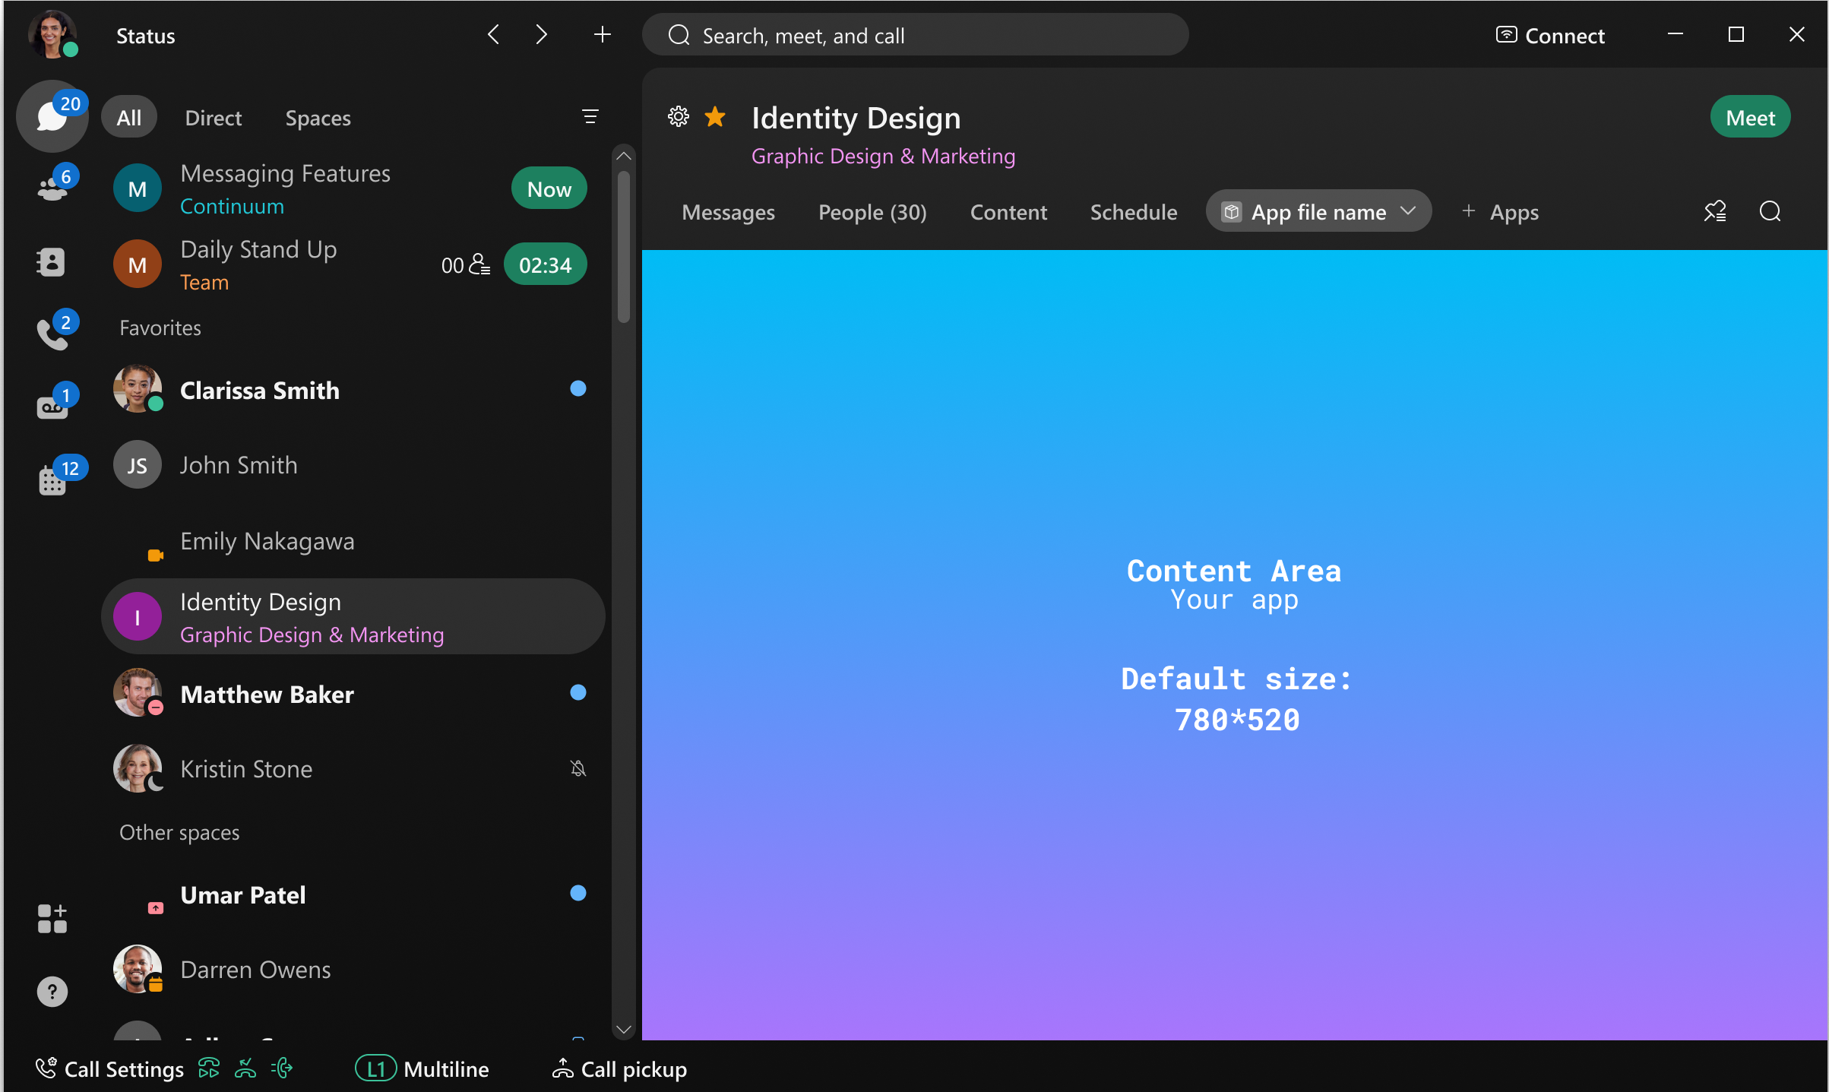Click the forward navigation arrow
This screenshot has width=1829, height=1092.
(x=542, y=35)
